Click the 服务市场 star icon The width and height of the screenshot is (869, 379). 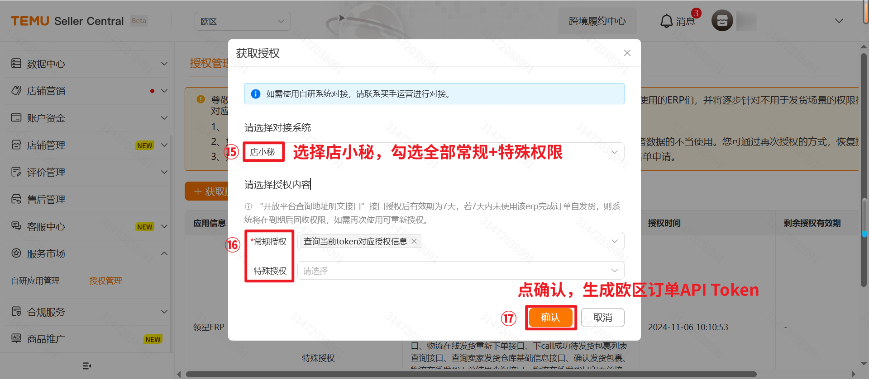[16, 253]
